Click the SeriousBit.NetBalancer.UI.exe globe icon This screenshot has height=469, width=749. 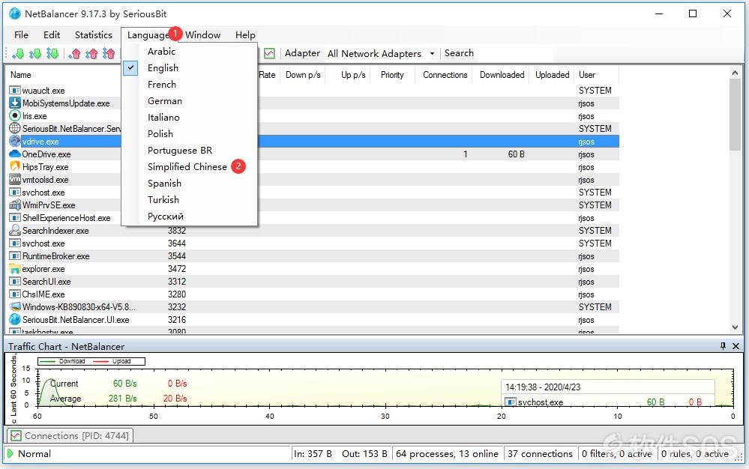click(15, 320)
